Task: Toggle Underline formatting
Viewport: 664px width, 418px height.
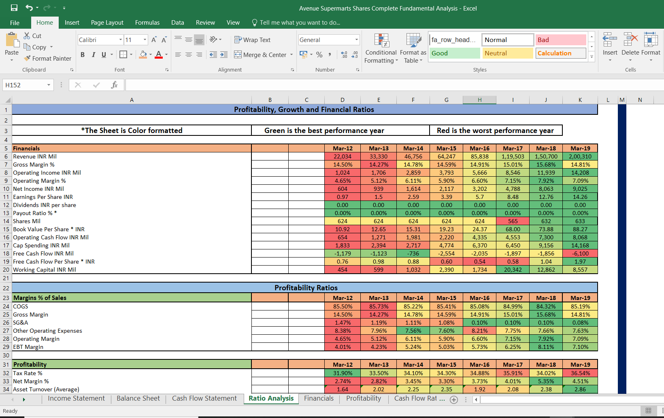Action: pyautogui.click(x=104, y=55)
